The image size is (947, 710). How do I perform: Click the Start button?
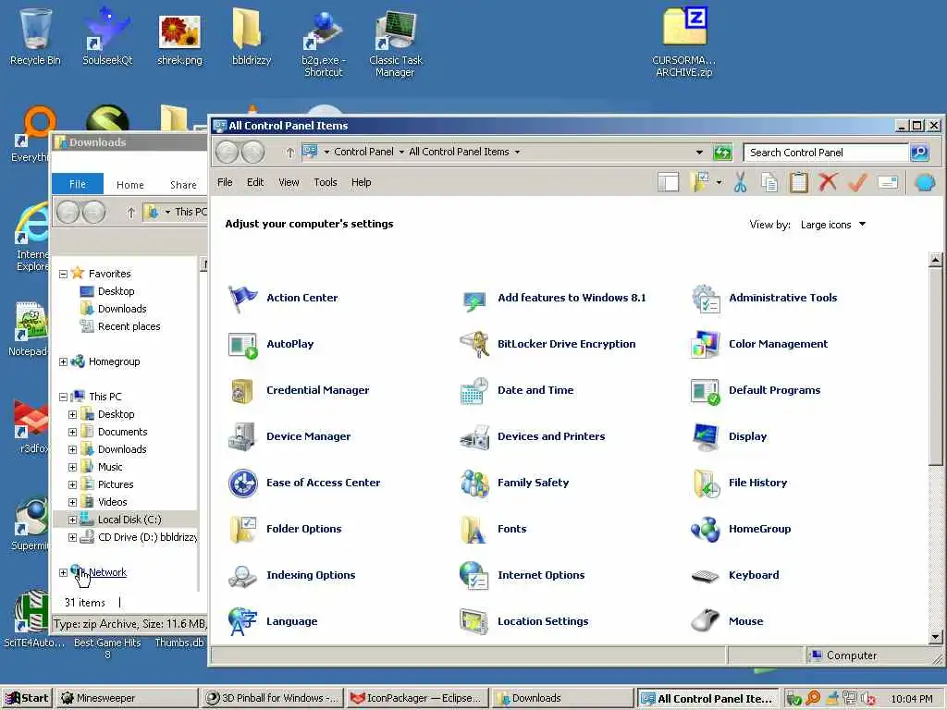27,698
